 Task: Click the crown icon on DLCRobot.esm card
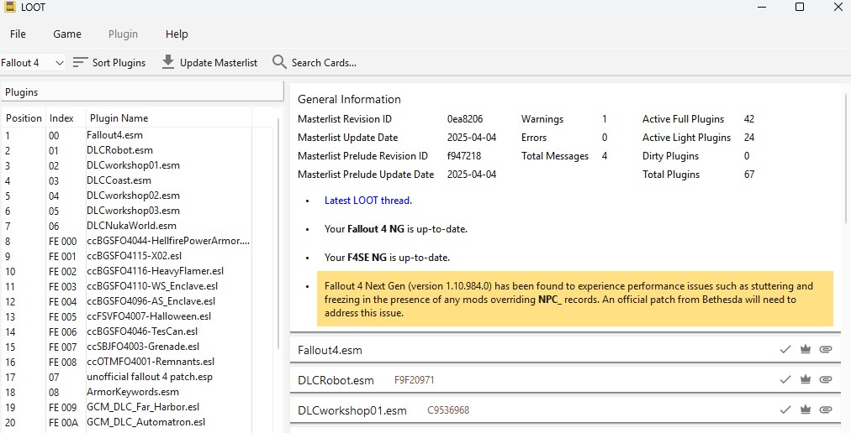806,379
